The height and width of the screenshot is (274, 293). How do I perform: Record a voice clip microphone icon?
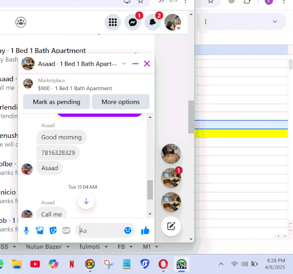[26, 231]
